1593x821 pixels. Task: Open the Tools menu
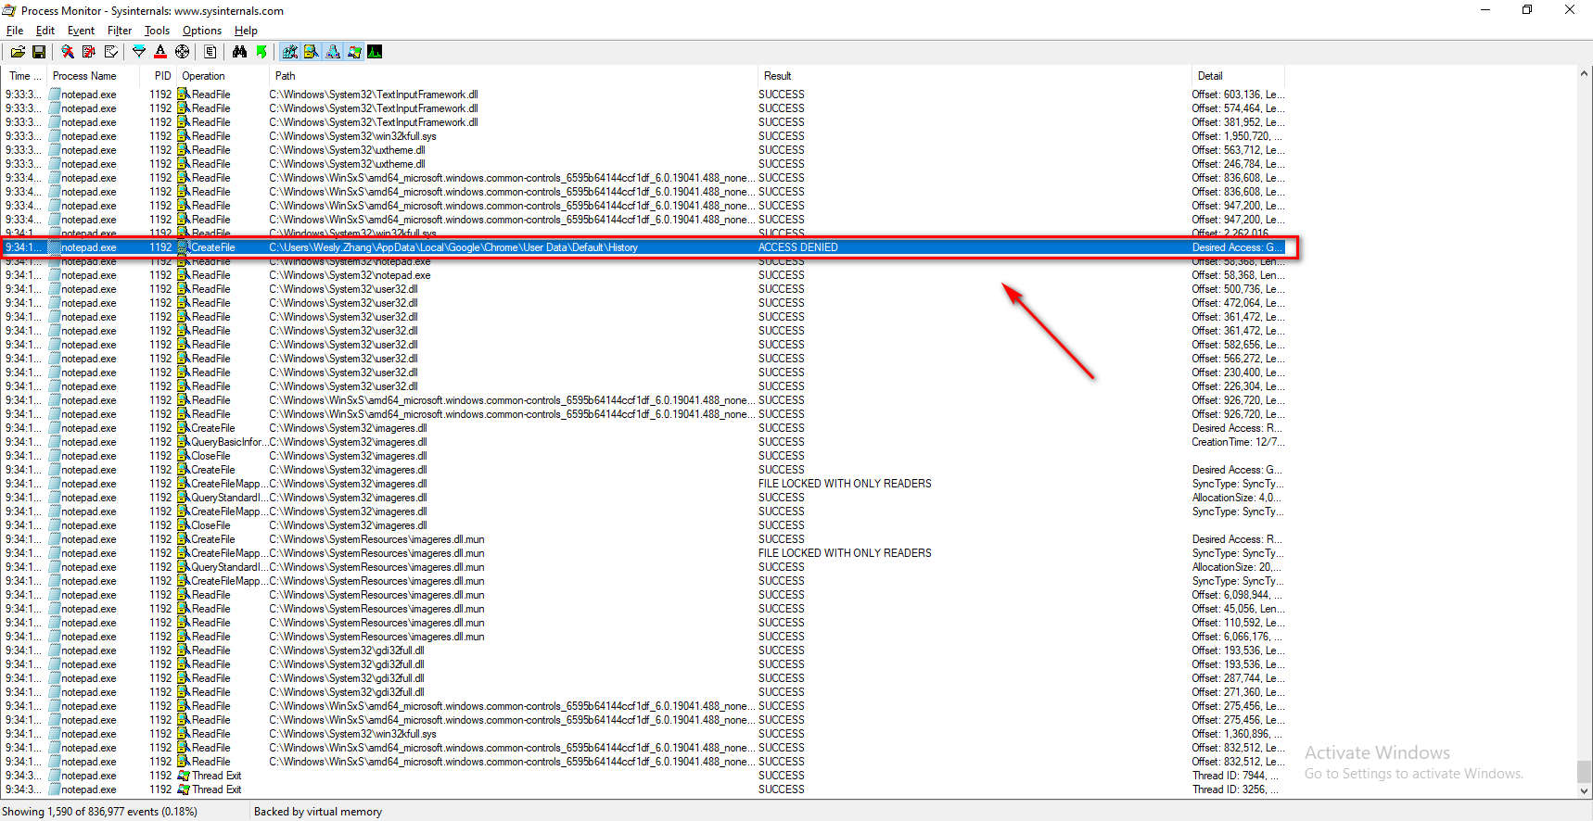coord(157,31)
